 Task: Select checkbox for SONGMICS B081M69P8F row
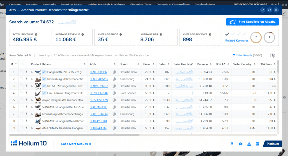click(x=21, y=107)
